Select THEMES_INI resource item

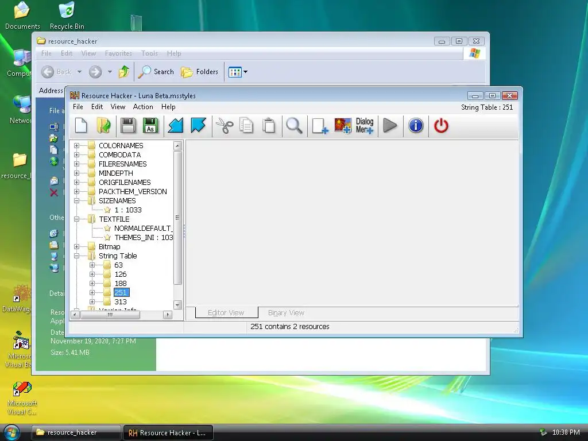pyautogui.click(x=143, y=237)
